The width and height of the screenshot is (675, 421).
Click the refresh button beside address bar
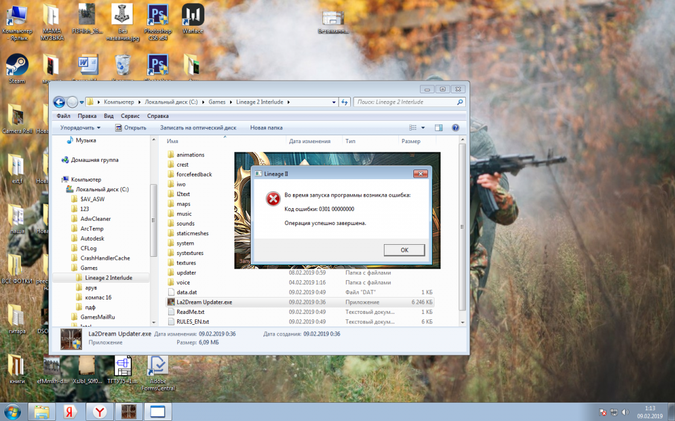[345, 102]
